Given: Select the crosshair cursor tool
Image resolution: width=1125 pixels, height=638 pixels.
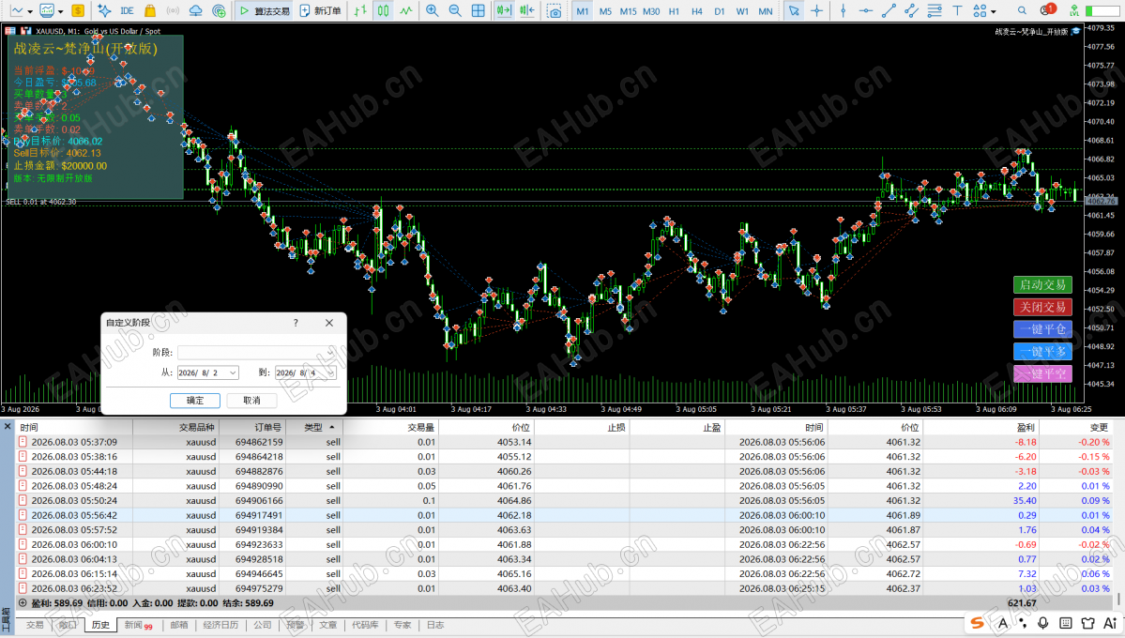Looking at the screenshot, I should pyautogui.click(x=816, y=10).
